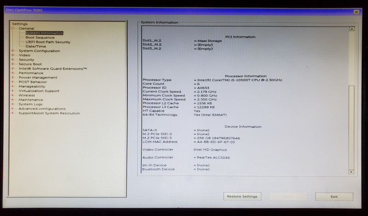Expand the Advanced configurations node
368x216 pixels.
pyautogui.click(x=13, y=108)
